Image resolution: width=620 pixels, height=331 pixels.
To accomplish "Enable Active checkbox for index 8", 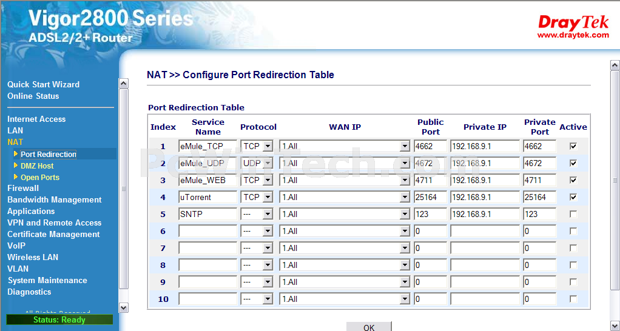I will [573, 265].
